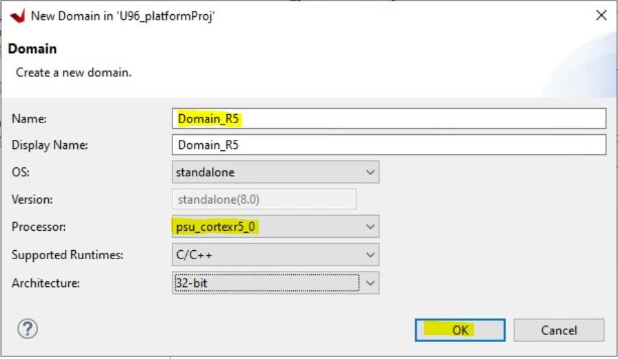Screen dimensions: 618x359
Task: Open the help question mark icon
Action: [x=27, y=329]
